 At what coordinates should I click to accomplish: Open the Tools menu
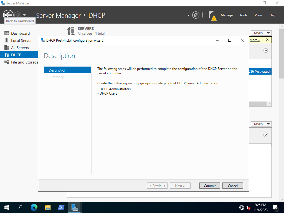243,15
